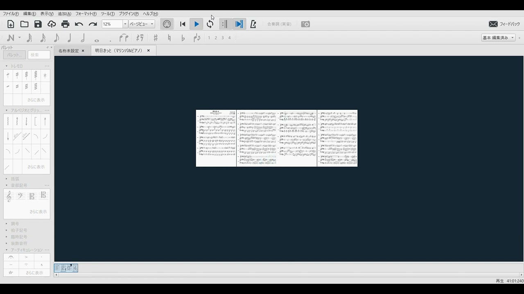Viewport: 524px width, 294px height.
Task: Open the zoom level 12% dropdown
Action: point(125,24)
